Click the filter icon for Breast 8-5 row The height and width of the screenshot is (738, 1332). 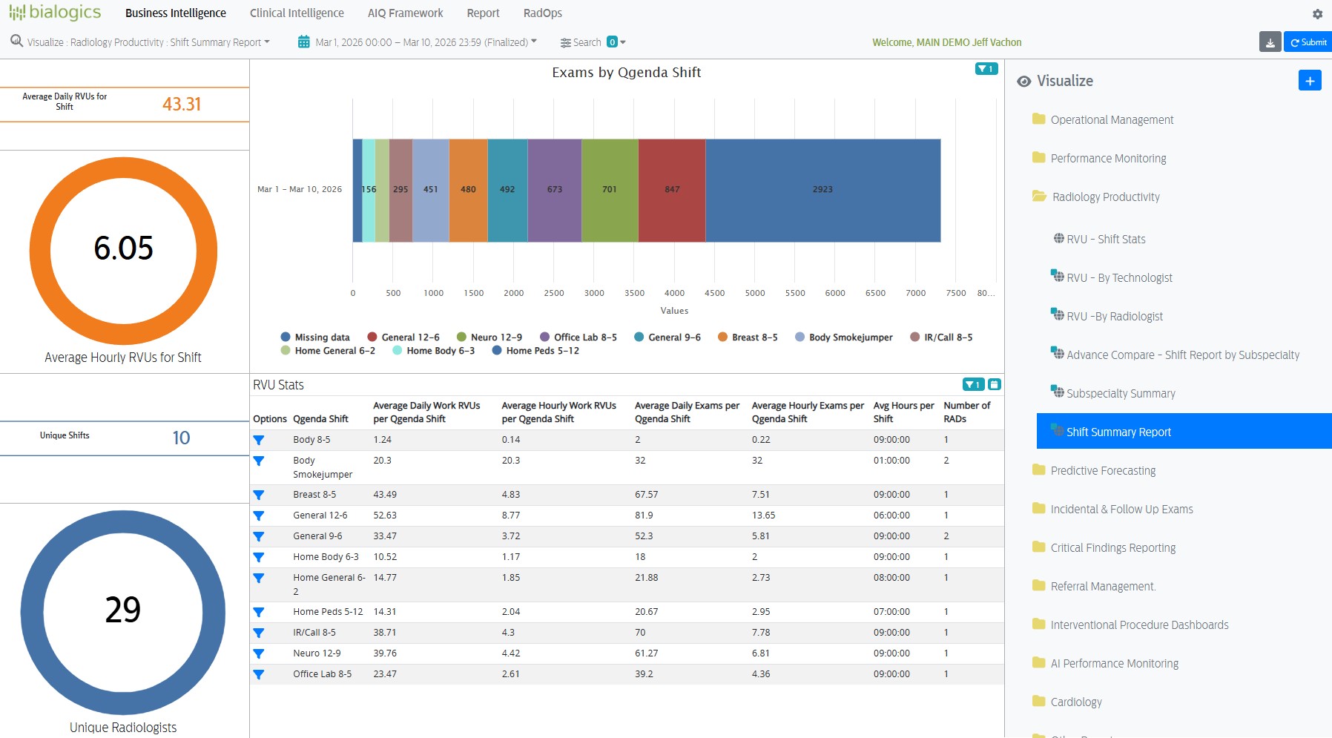[259, 495]
